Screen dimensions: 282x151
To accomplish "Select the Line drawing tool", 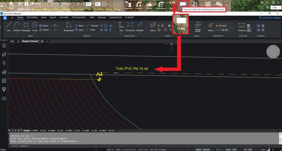I will pos(8,26).
